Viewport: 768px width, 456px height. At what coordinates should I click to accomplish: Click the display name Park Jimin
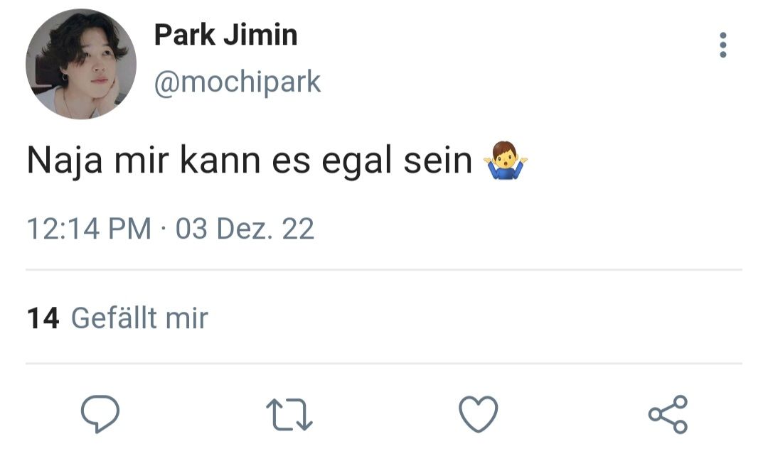coord(226,36)
